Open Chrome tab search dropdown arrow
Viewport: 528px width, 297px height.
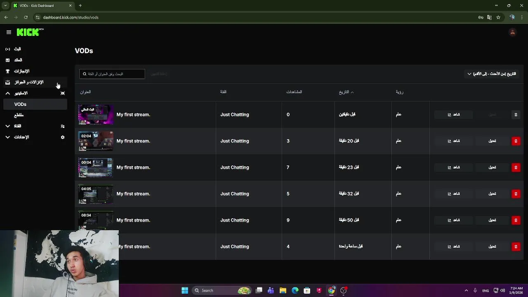point(5,6)
